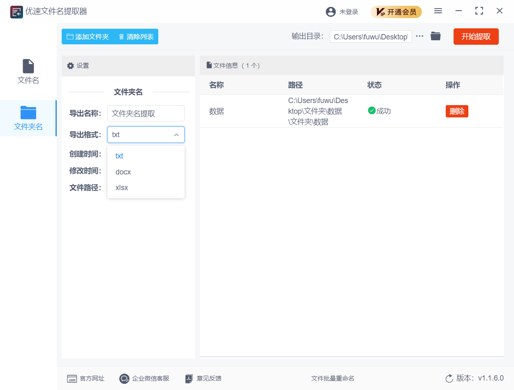Image resolution: width=514 pixels, height=390 pixels.
Task: Click 删除 button for 数据 row
Action: tap(457, 111)
